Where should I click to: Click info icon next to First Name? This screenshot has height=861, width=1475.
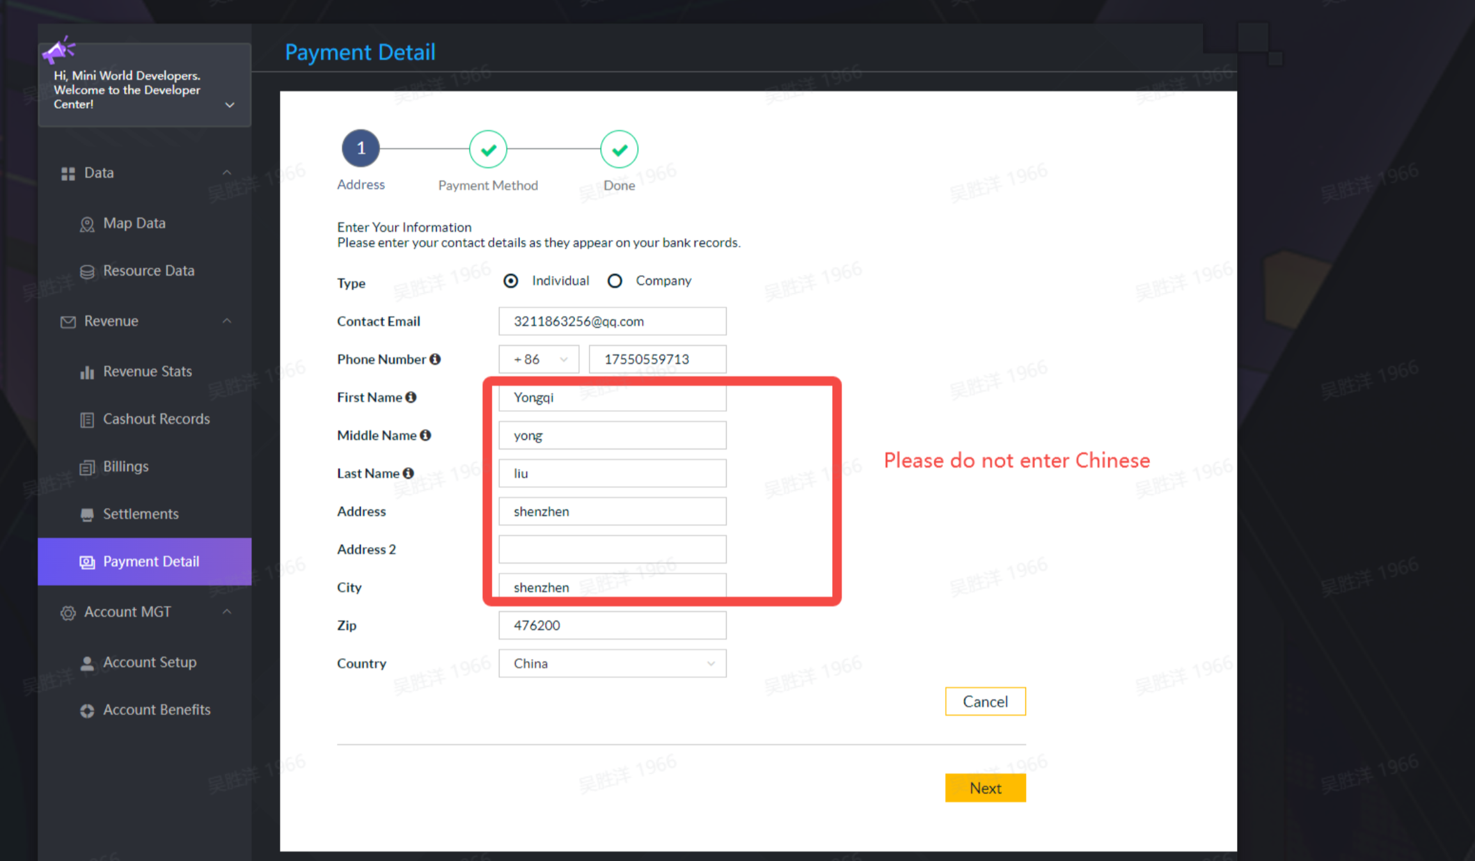pyautogui.click(x=411, y=397)
